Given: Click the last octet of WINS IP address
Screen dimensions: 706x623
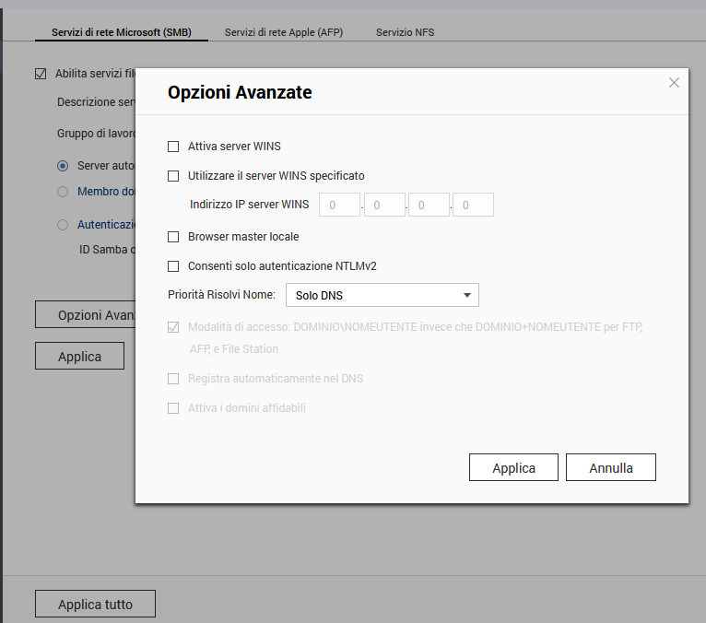Looking at the screenshot, I should click(473, 206).
